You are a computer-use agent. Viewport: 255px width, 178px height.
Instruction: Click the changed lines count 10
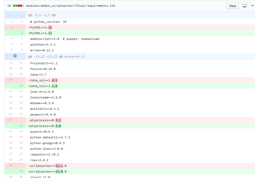pos(9,6)
